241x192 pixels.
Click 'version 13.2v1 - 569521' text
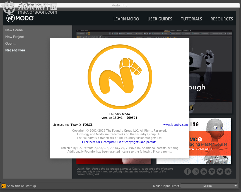119,118
